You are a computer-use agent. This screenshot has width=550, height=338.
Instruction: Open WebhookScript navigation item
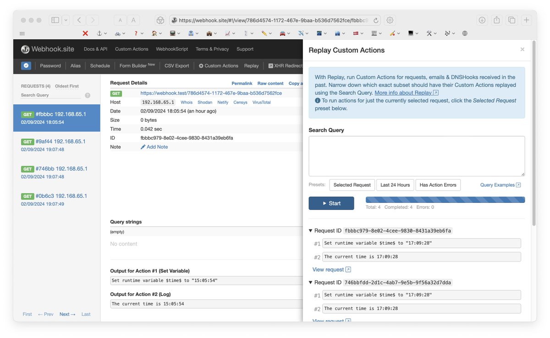tap(172, 49)
